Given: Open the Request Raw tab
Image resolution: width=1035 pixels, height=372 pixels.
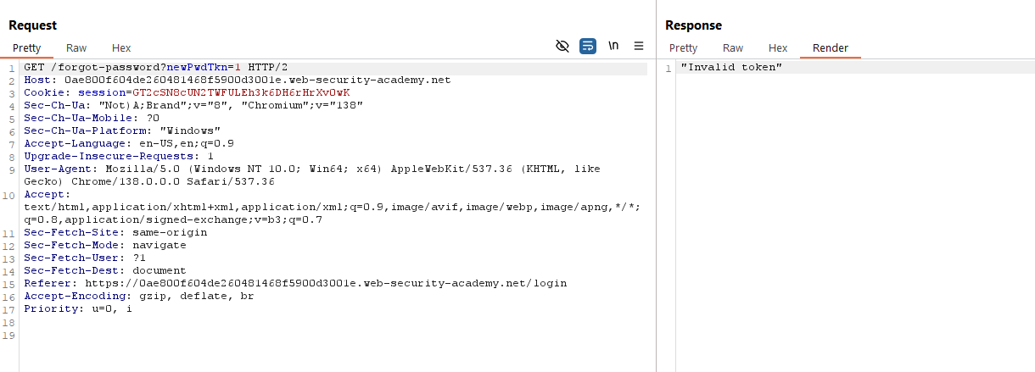Looking at the screenshot, I should pyautogui.click(x=76, y=48).
